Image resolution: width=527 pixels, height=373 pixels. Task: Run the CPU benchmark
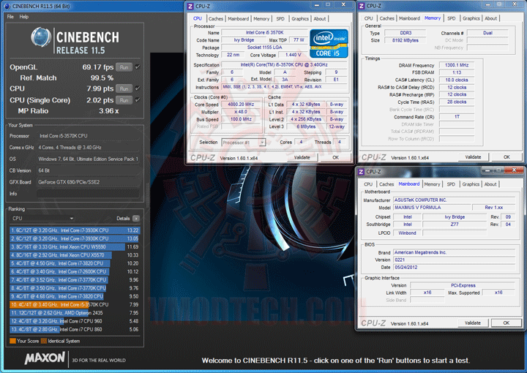[x=124, y=88]
